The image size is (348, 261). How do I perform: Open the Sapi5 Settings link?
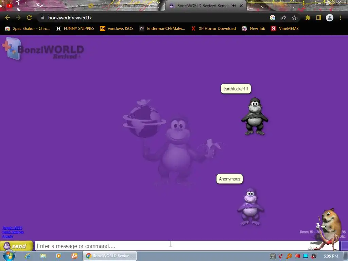tap(13, 232)
